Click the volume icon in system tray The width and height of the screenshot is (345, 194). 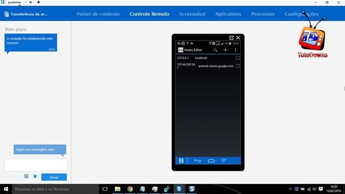(314, 189)
